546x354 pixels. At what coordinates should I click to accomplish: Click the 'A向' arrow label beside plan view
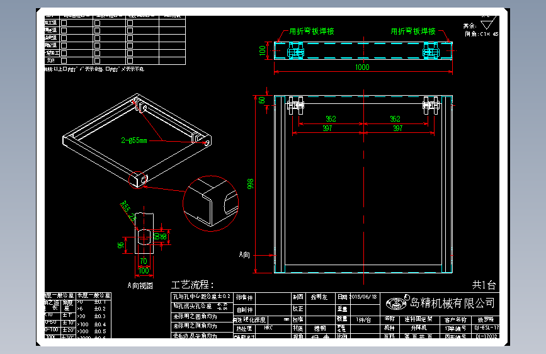(x=244, y=254)
